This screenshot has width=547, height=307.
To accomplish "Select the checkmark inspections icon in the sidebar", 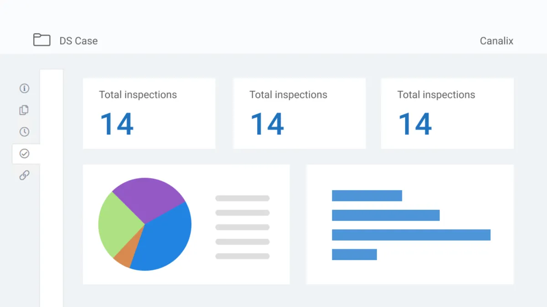I will tap(25, 154).
